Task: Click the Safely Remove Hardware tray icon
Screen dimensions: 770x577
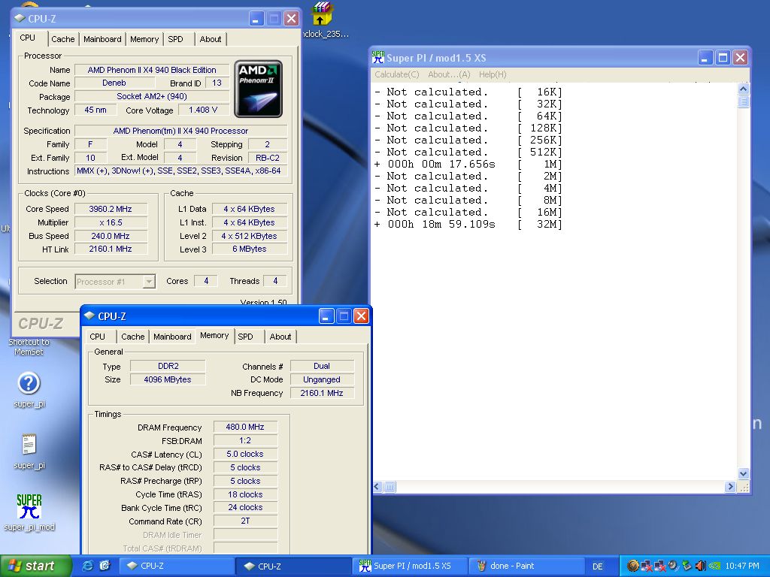Action: [x=686, y=566]
